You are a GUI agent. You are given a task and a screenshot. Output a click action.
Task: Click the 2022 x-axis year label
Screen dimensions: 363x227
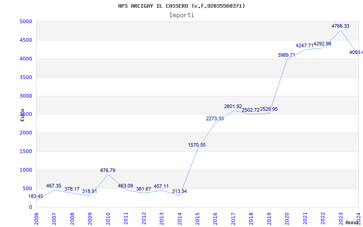(x=323, y=218)
